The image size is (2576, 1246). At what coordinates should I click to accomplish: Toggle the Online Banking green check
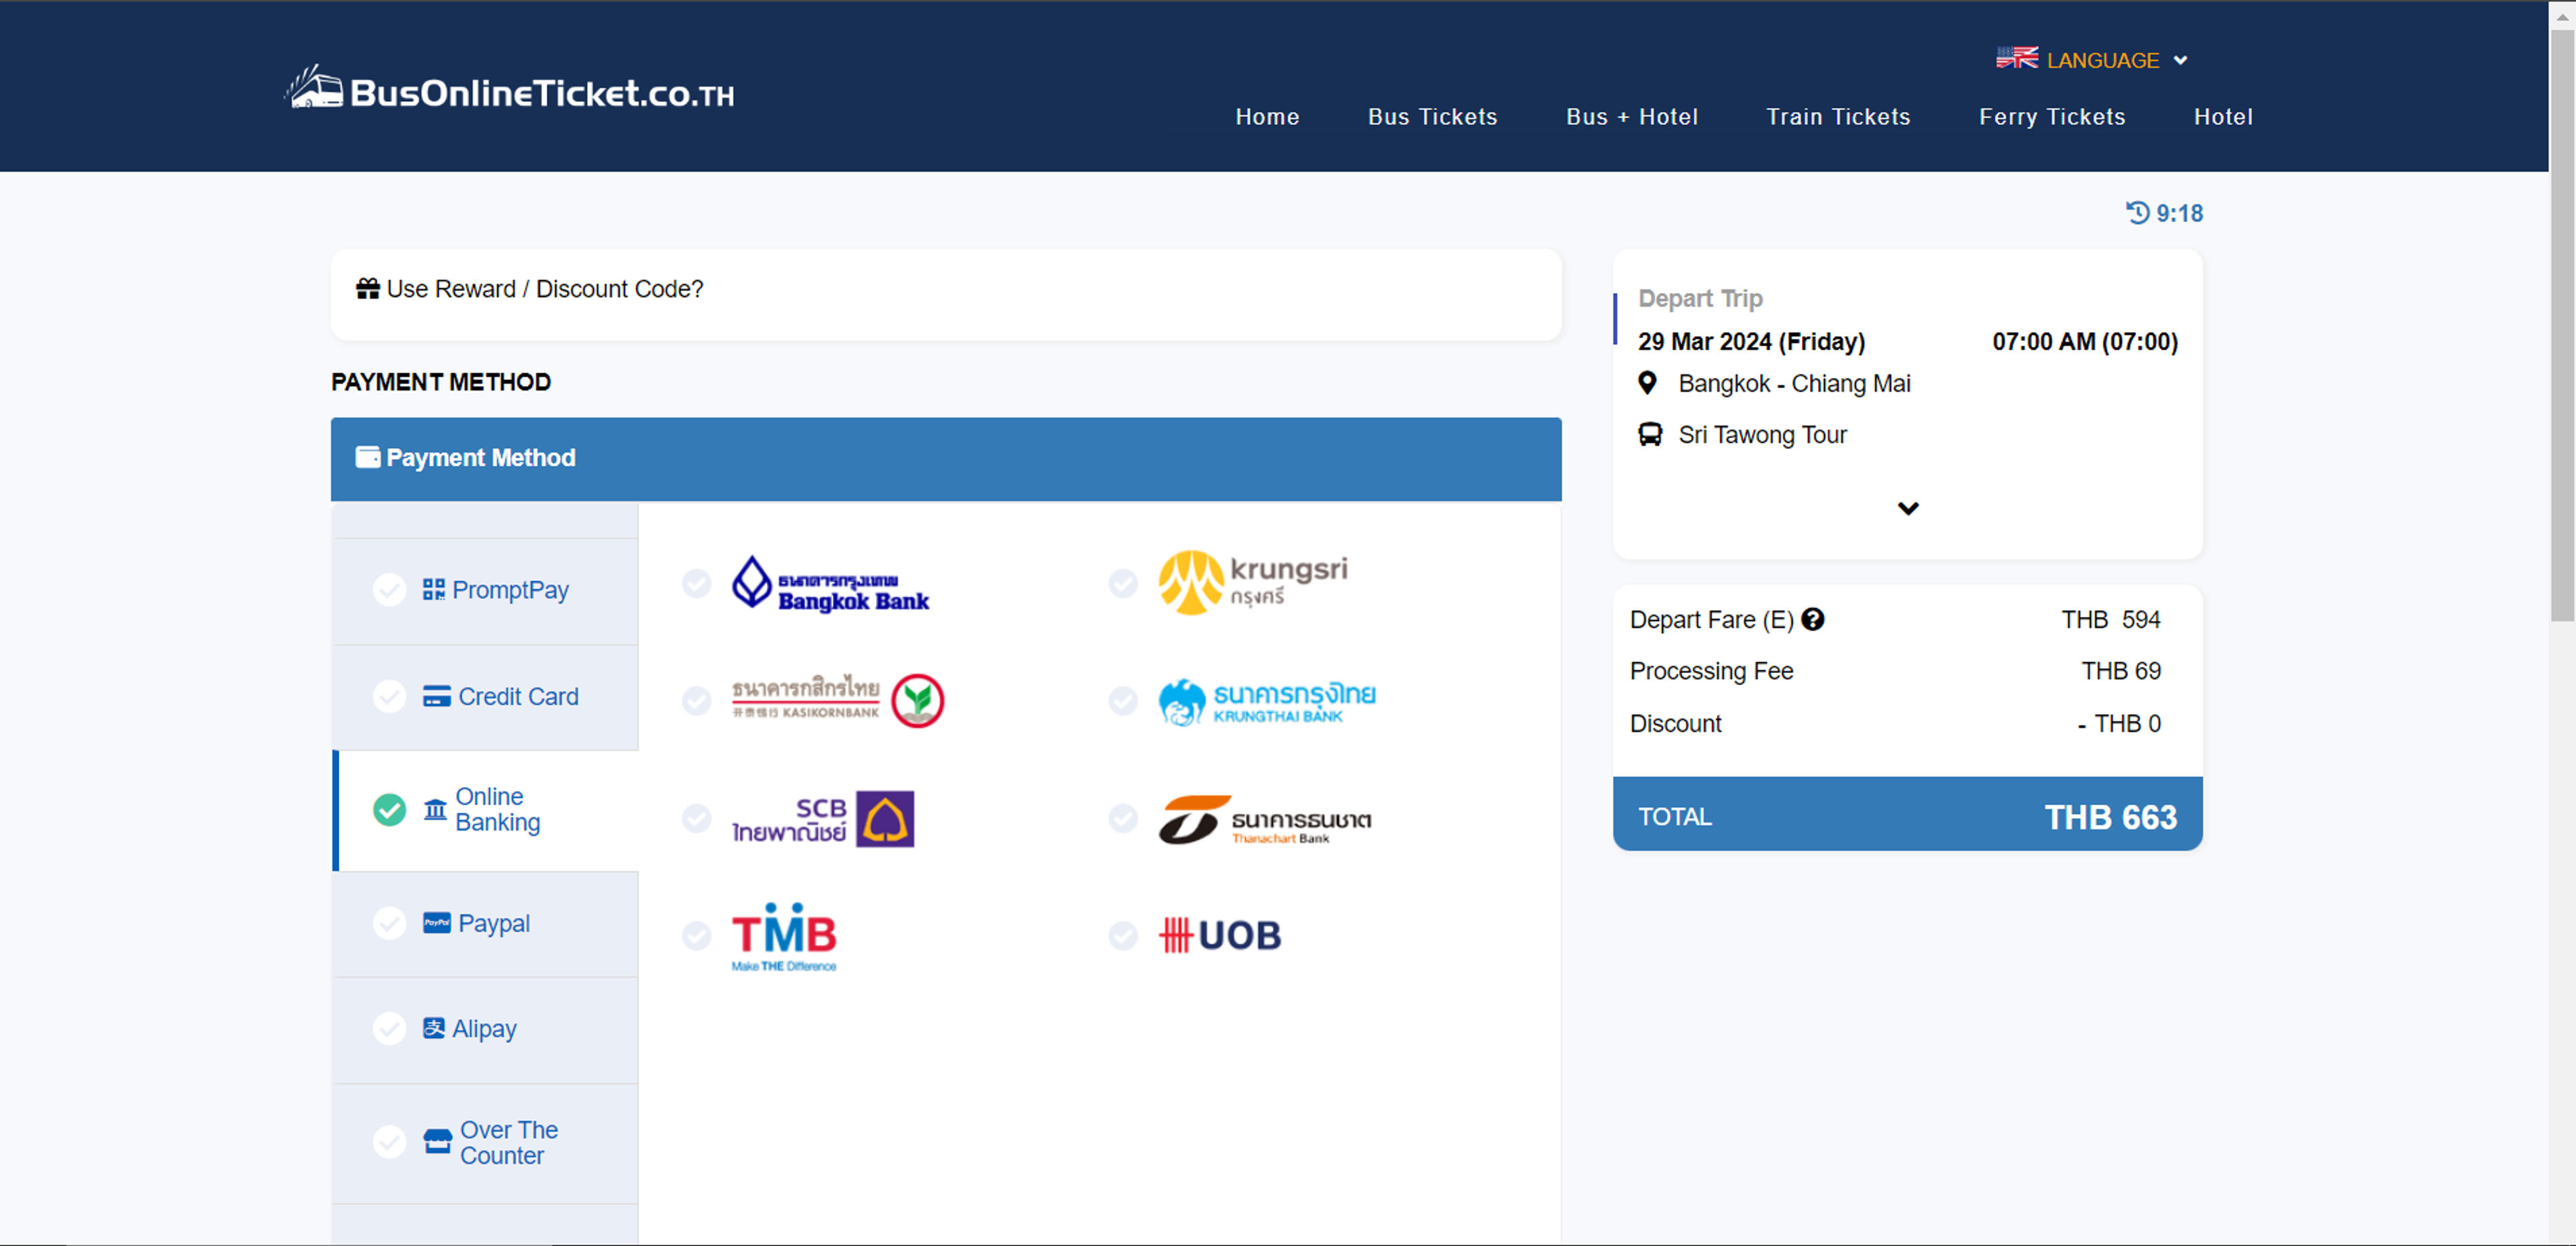(390, 810)
